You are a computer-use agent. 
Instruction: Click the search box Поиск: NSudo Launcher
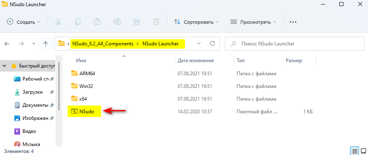point(295,44)
